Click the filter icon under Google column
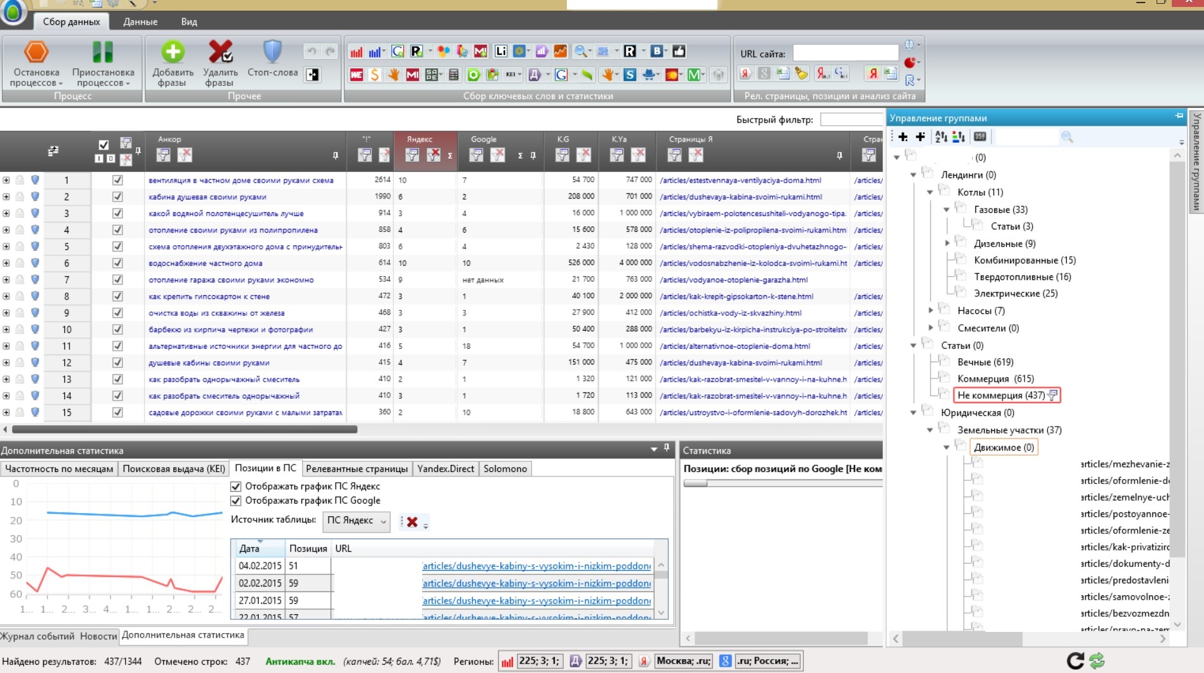 (477, 155)
